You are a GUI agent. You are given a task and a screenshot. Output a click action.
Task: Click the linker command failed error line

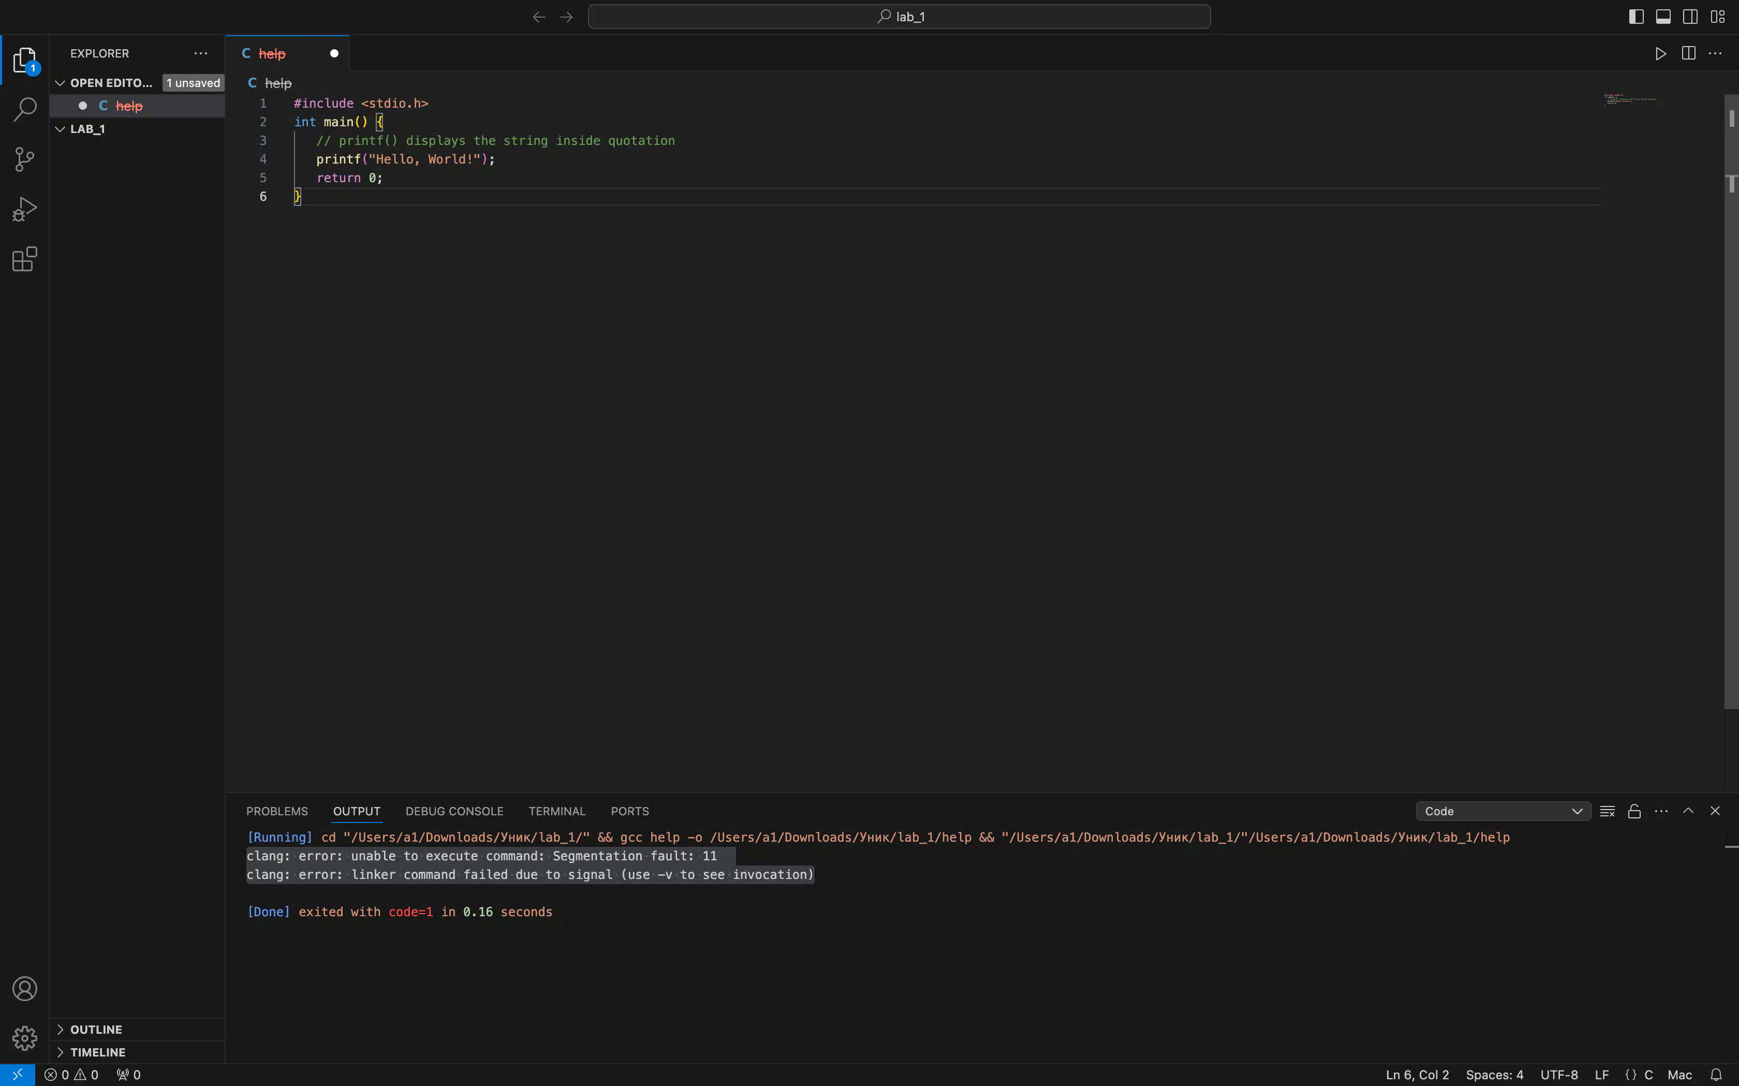pyautogui.click(x=530, y=875)
